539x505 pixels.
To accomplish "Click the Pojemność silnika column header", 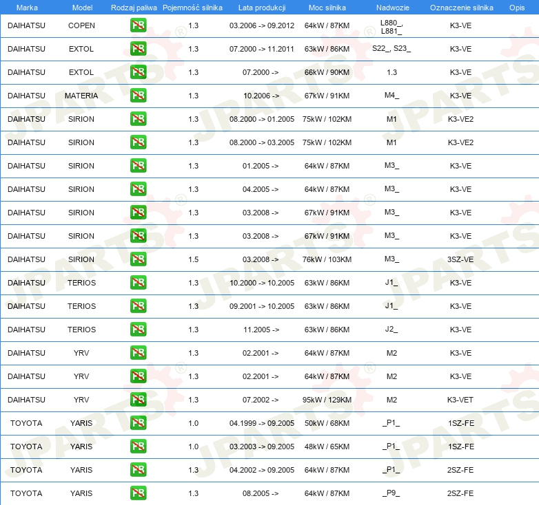I will pos(192,8).
